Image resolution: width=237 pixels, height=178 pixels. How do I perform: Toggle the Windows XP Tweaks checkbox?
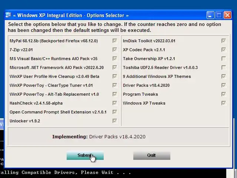(224, 103)
